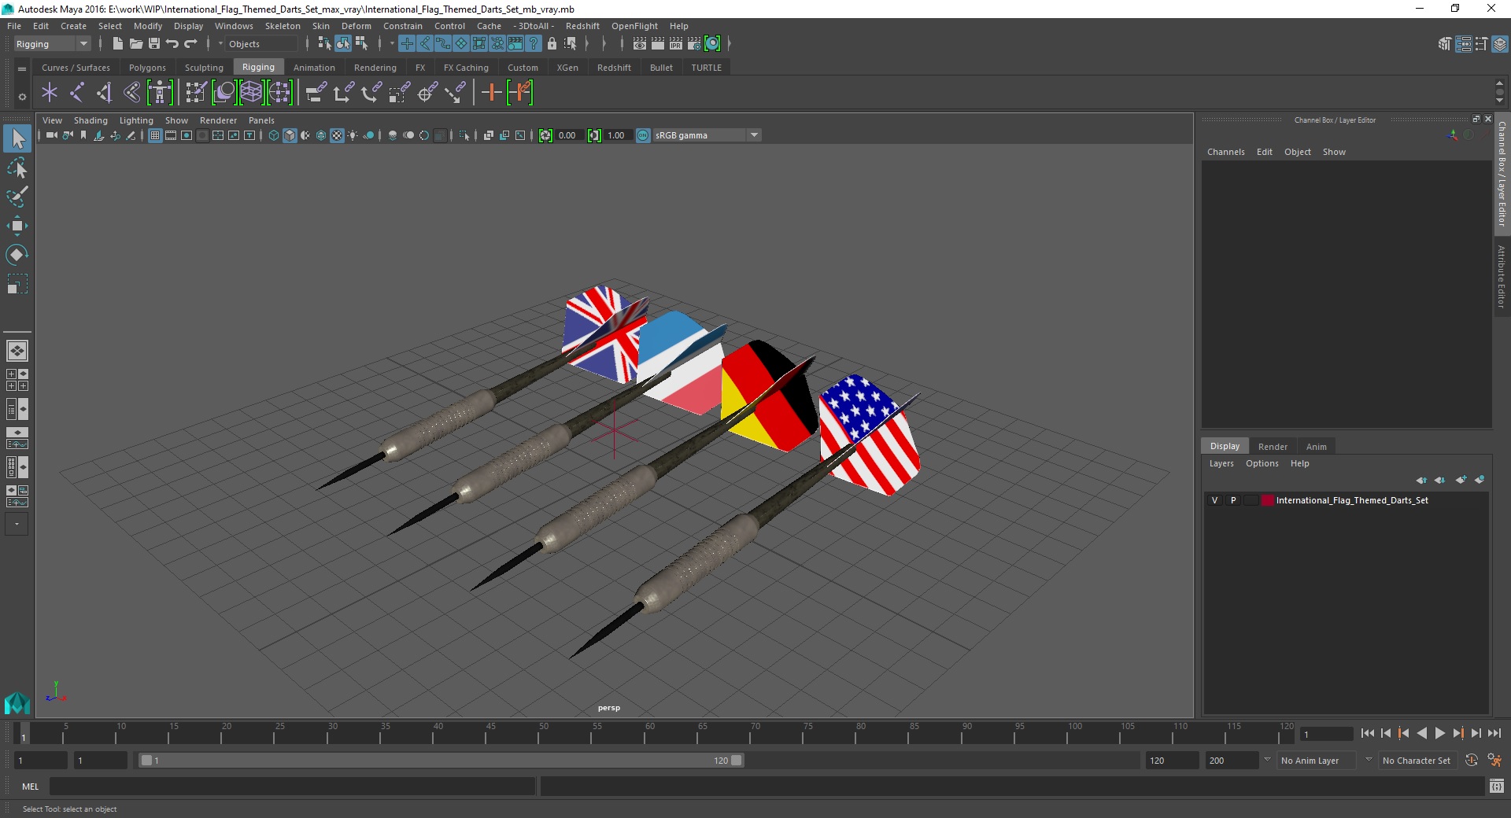Go to start of playback range
The image size is (1511, 818).
(x=1368, y=733)
